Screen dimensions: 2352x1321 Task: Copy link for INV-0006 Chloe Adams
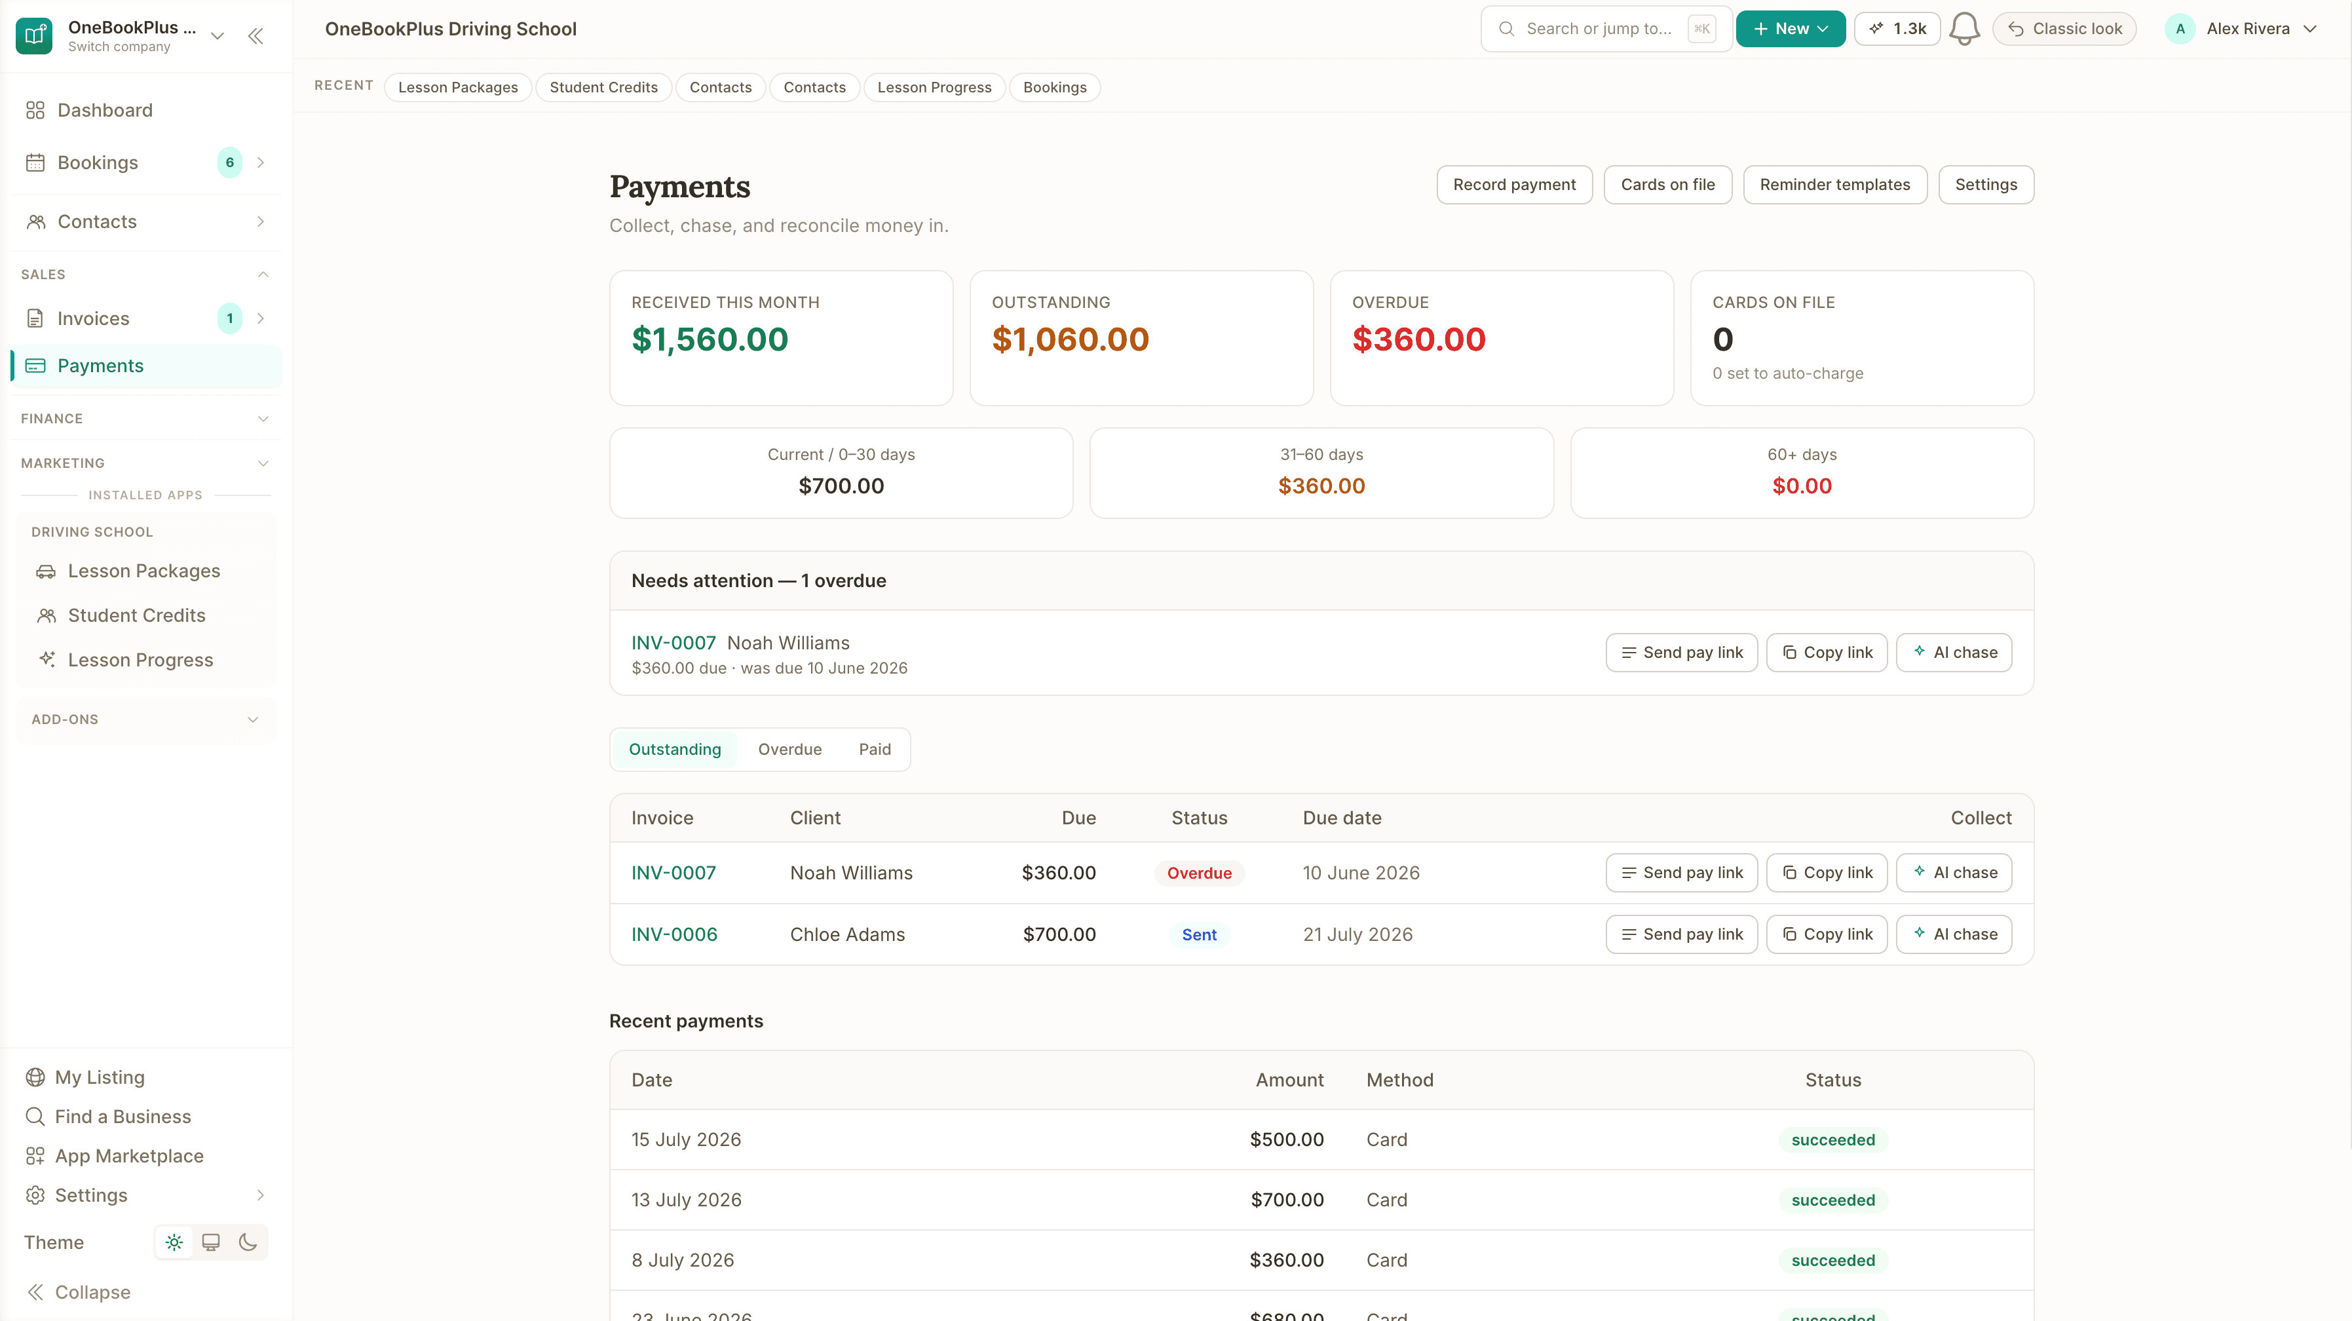pyautogui.click(x=1826, y=935)
